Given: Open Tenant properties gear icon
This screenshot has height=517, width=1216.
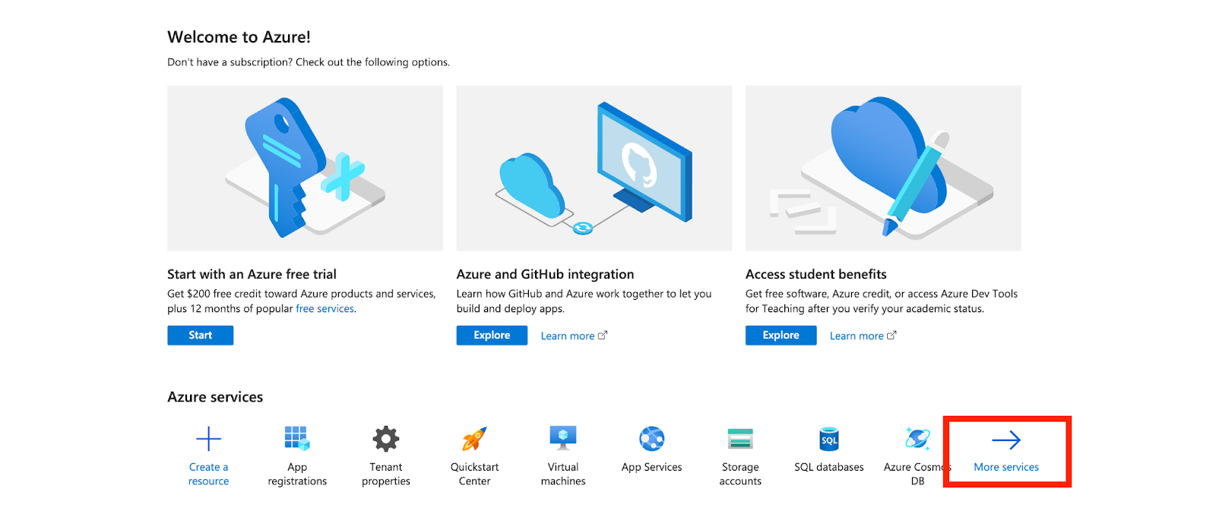Looking at the screenshot, I should (x=386, y=439).
